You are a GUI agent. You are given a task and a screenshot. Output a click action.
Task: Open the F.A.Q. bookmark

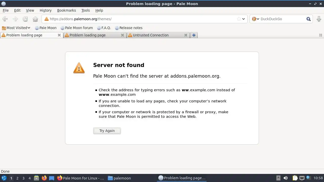tap(104, 28)
